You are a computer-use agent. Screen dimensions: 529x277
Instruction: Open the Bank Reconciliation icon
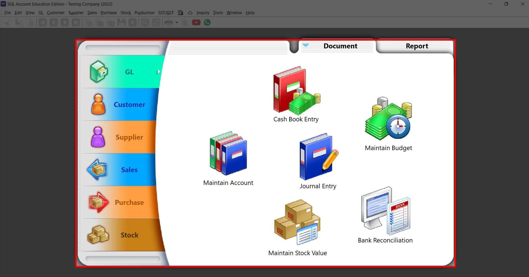tap(386, 211)
